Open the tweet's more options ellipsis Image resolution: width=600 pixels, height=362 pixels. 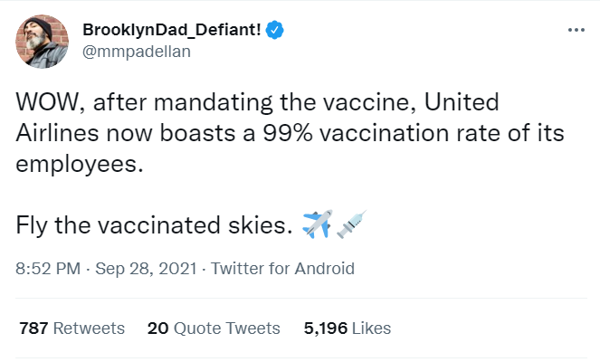(575, 30)
